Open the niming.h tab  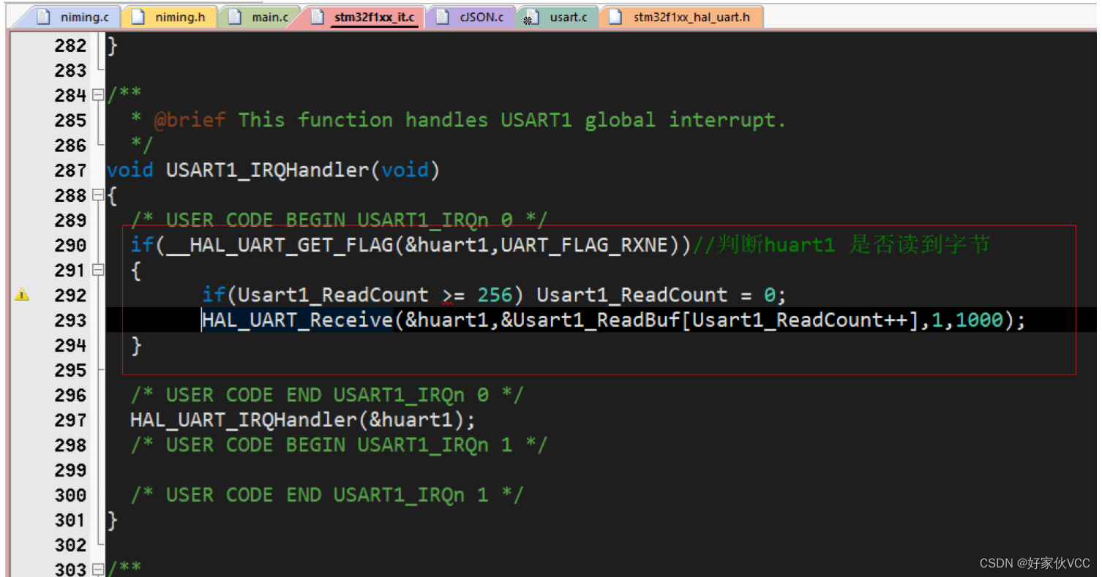click(169, 17)
